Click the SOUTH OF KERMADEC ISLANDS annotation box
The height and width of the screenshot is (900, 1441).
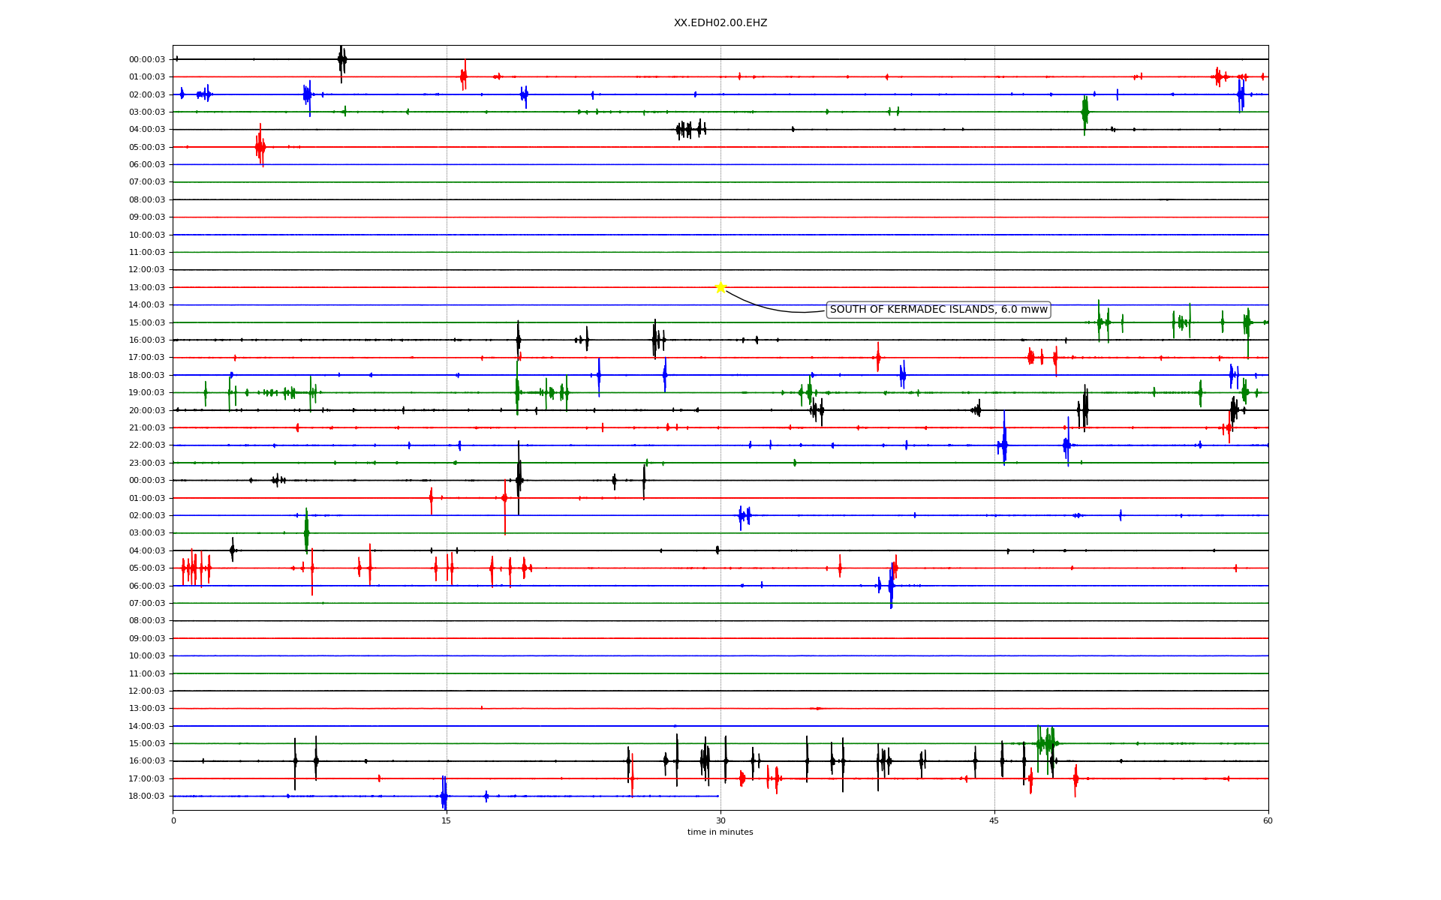tap(938, 310)
